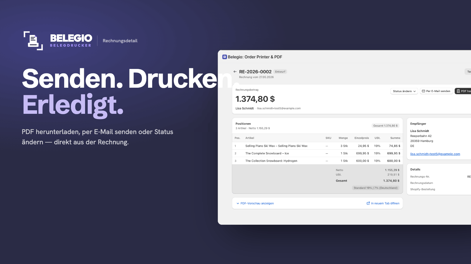Click the Rechnungs-Nr. label in Details

click(x=420, y=177)
